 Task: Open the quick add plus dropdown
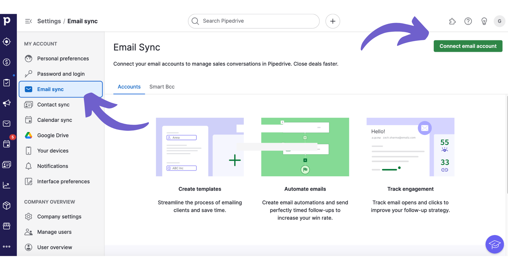[333, 21]
